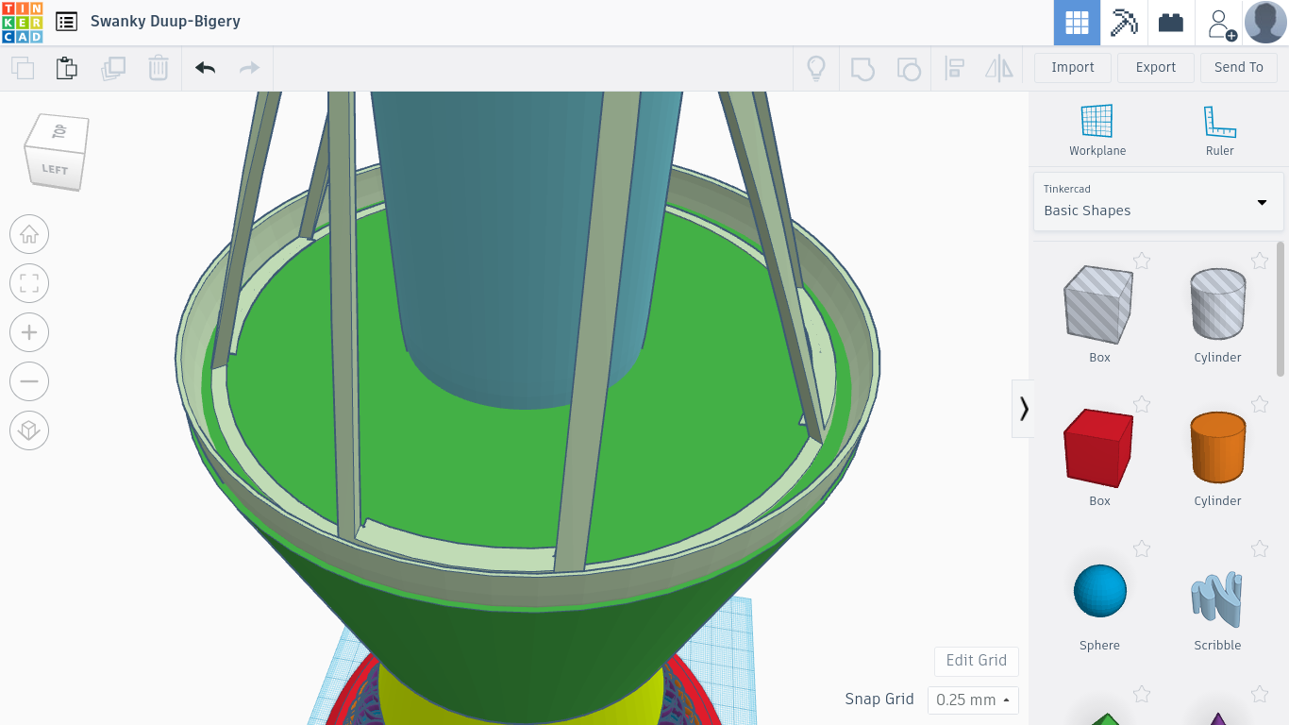1289x725 pixels.
Task: Select the Ungroup icon
Action: point(909,68)
